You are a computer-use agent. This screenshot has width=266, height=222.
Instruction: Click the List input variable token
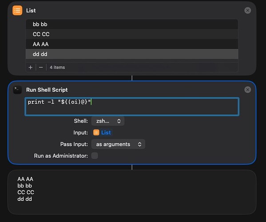click(102, 132)
